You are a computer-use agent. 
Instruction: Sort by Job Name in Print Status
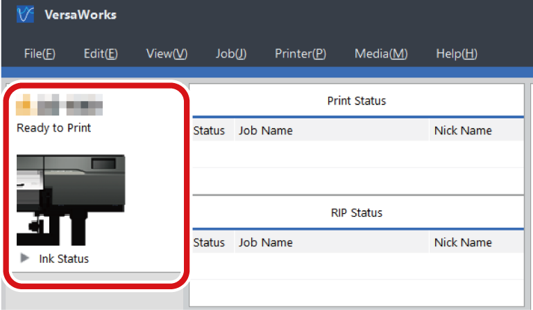click(332, 131)
